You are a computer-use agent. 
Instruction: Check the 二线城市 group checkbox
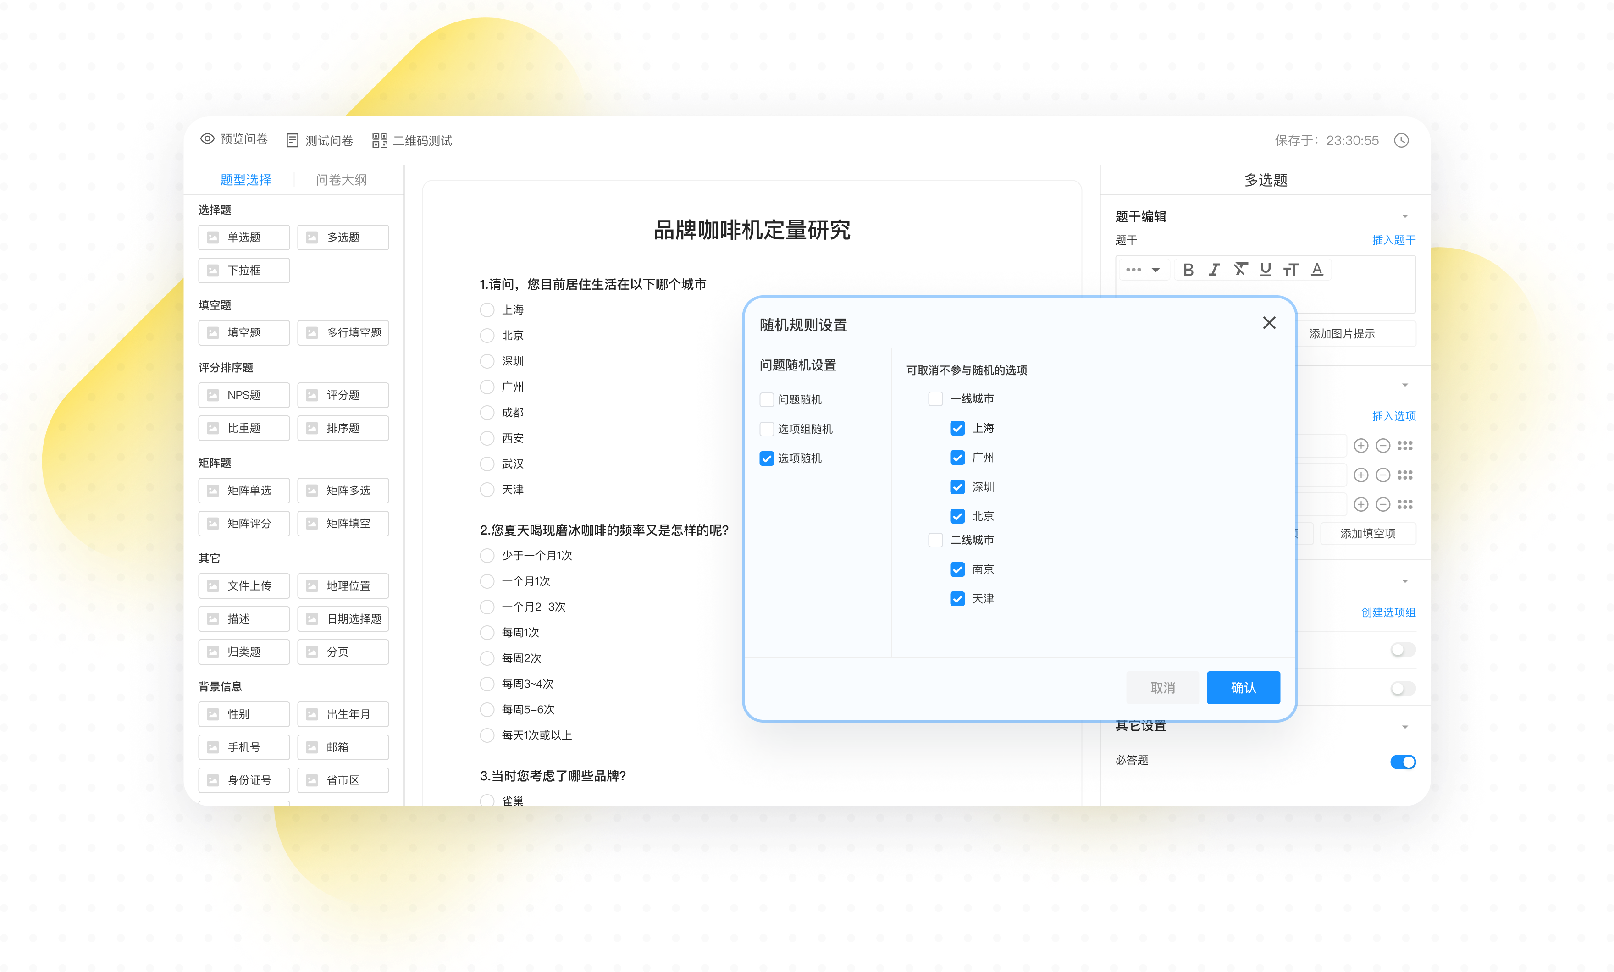(935, 541)
